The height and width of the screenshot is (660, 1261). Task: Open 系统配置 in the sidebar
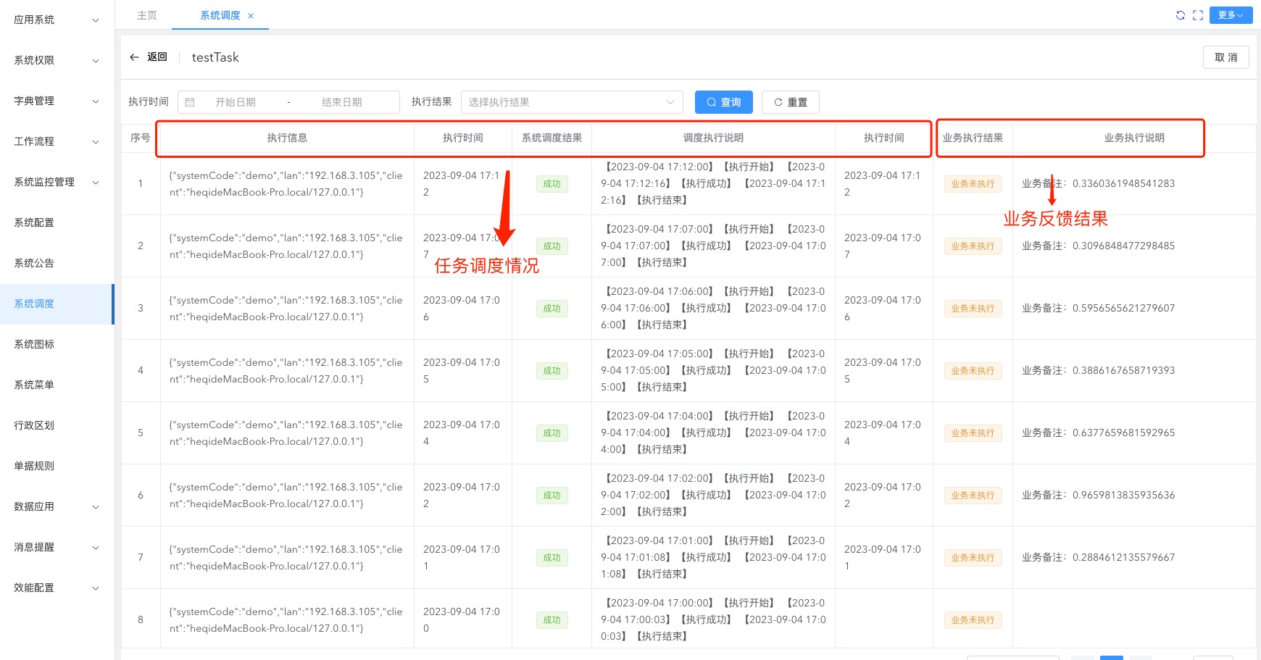34,223
